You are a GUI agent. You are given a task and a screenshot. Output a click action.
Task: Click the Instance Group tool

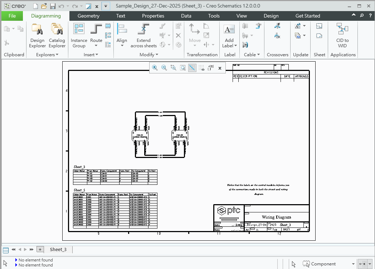79,35
